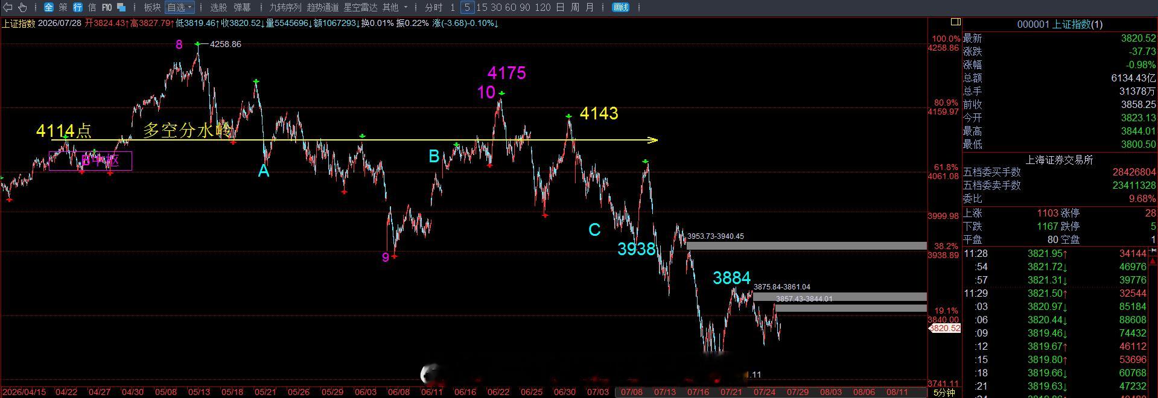Click the 总手 value 31378万

[x=1137, y=91]
